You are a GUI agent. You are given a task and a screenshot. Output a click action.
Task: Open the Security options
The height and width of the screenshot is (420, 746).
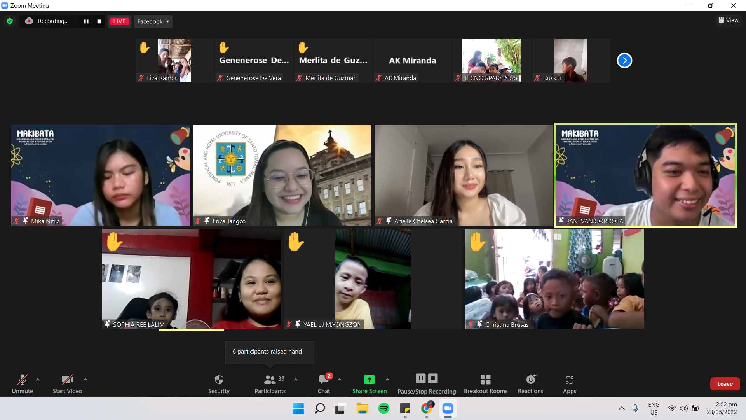(x=219, y=384)
